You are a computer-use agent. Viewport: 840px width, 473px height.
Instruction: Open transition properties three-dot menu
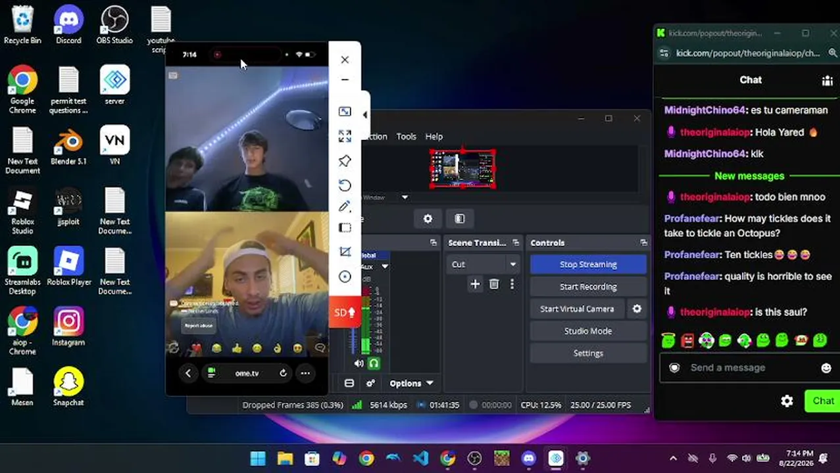512,284
